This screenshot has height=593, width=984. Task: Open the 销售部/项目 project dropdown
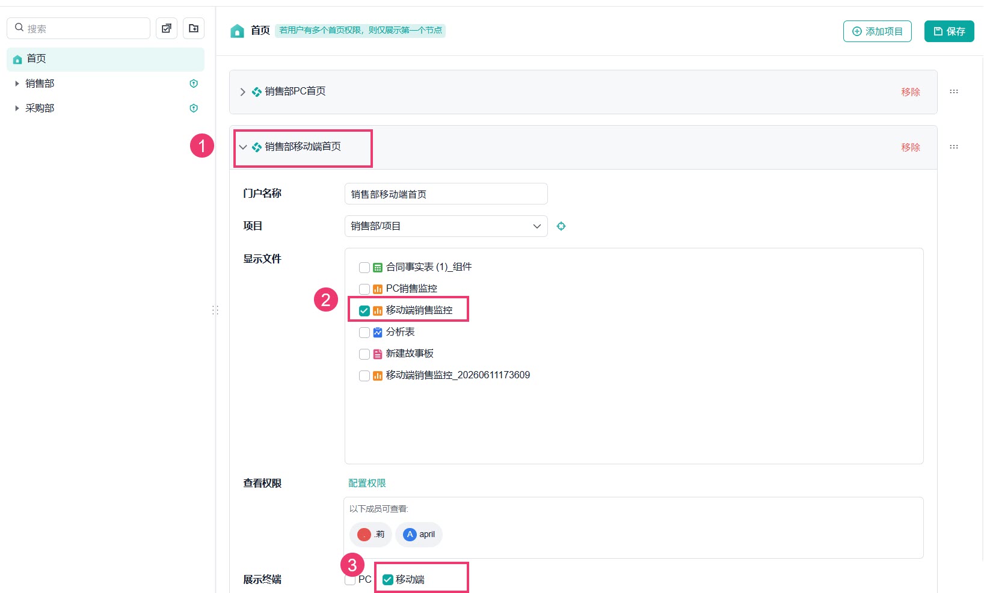446,226
